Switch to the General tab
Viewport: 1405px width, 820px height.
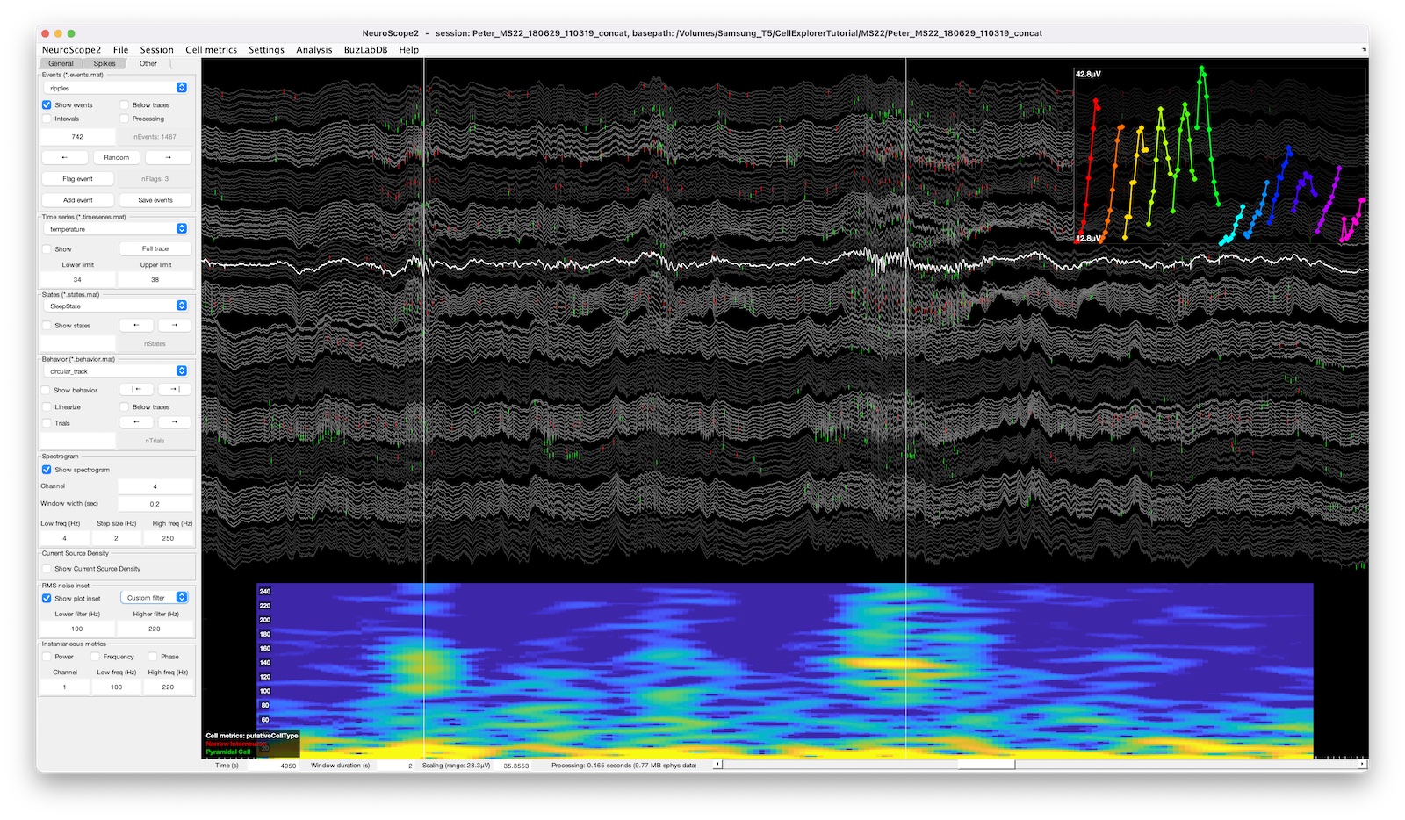point(61,63)
